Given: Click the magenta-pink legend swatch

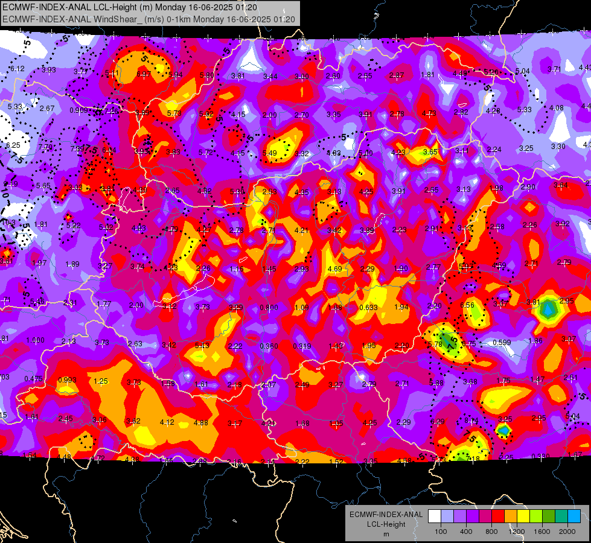Looking at the screenshot, I should point(485,516).
